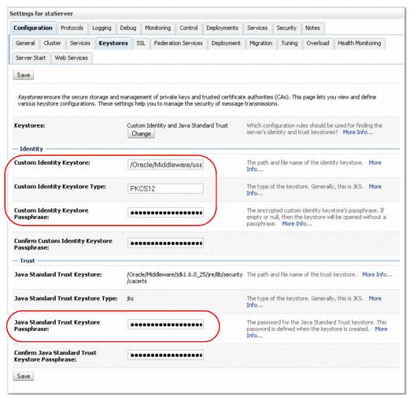
Task: Click the Identity section heading
Action: (x=31, y=149)
